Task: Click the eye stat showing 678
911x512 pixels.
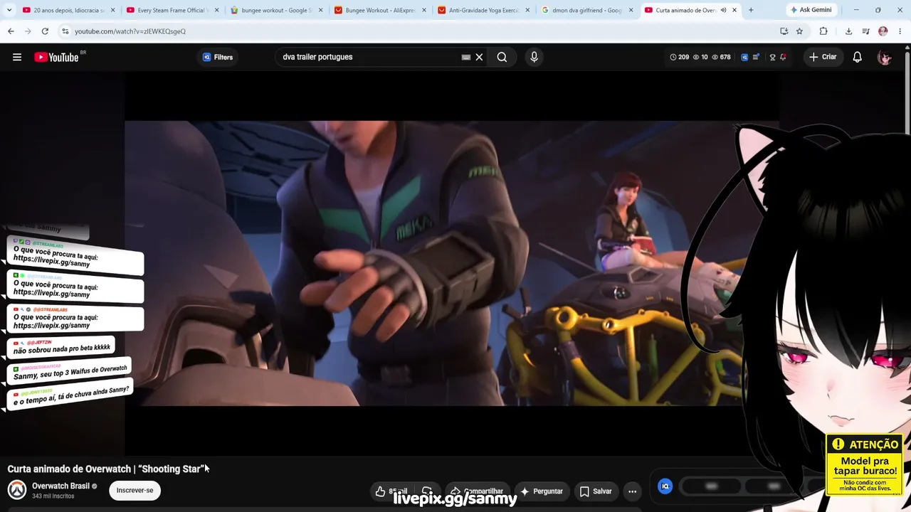Action: 720,57
